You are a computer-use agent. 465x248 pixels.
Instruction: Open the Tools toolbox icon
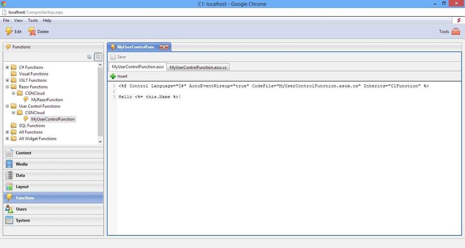click(x=456, y=32)
